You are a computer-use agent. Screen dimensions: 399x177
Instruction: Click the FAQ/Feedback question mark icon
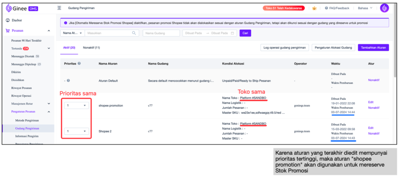click(x=326, y=8)
